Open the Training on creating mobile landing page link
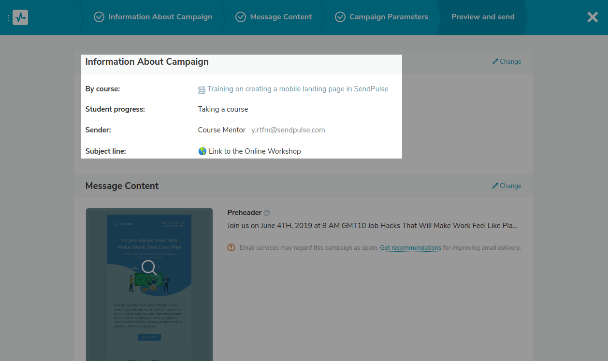The width and height of the screenshot is (608, 361). (298, 89)
